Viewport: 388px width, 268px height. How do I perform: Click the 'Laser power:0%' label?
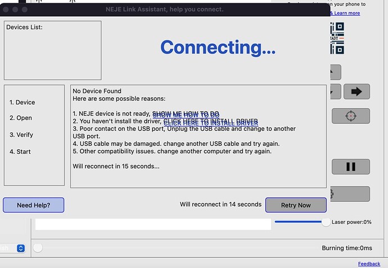(351, 222)
